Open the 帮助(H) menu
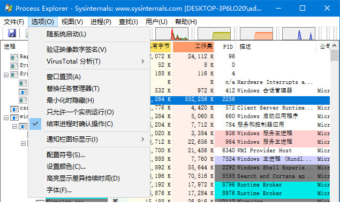This screenshot has width=340, height=210. point(186,22)
